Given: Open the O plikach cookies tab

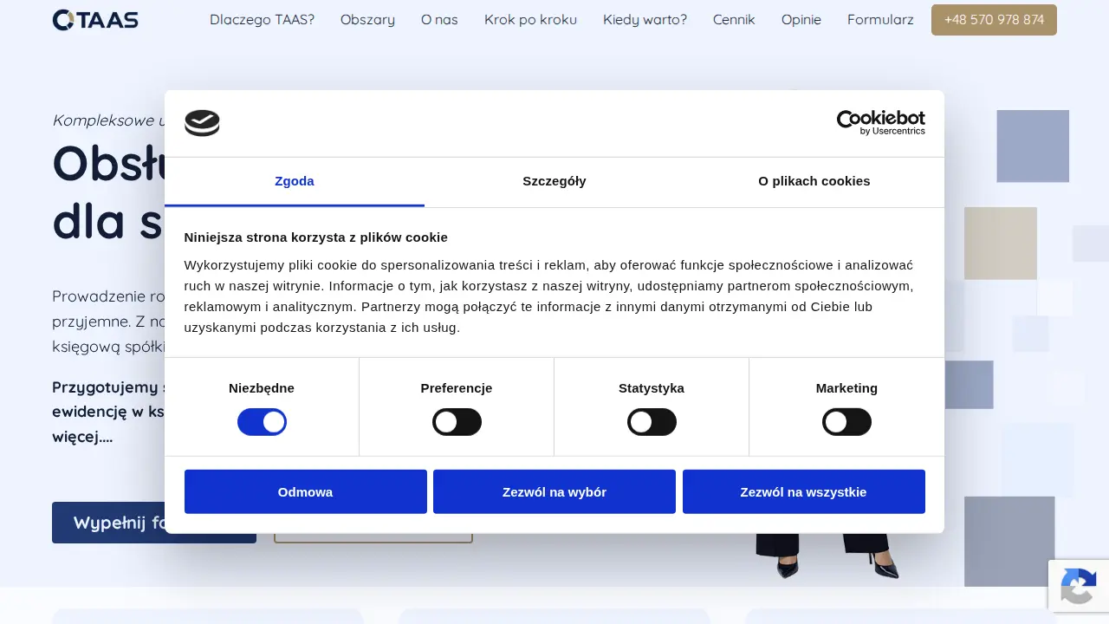Looking at the screenshot, I should 814,181.
